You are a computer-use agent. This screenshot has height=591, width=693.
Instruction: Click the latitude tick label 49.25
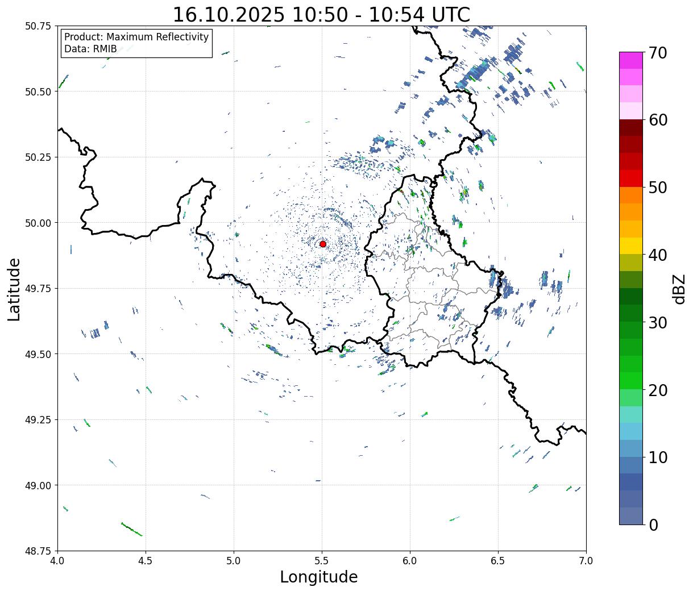point(38,420)
